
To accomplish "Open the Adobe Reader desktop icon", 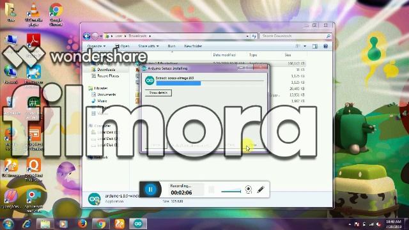I will [x=33, y=41].
